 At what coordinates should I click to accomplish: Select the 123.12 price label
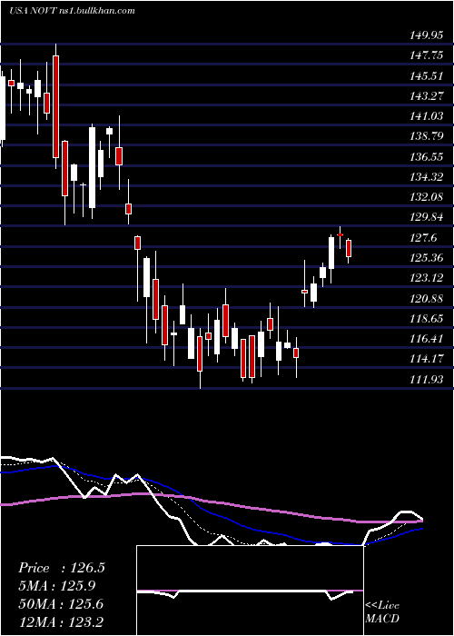(x=427, y=278)
